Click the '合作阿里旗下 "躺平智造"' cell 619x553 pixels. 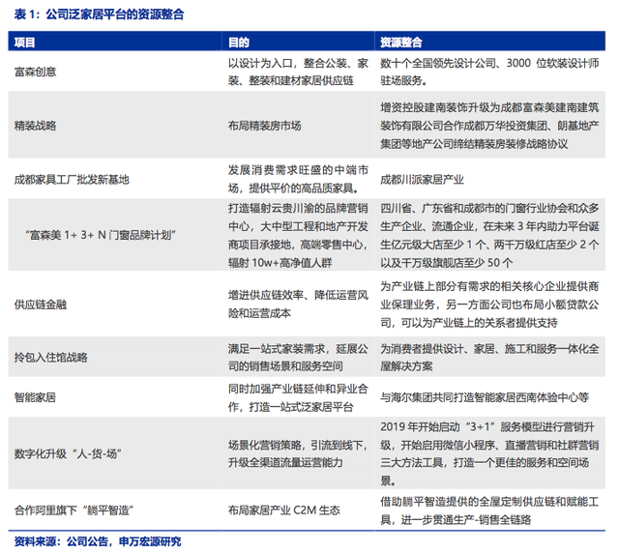pyautogui.click(x=74, y=510)
